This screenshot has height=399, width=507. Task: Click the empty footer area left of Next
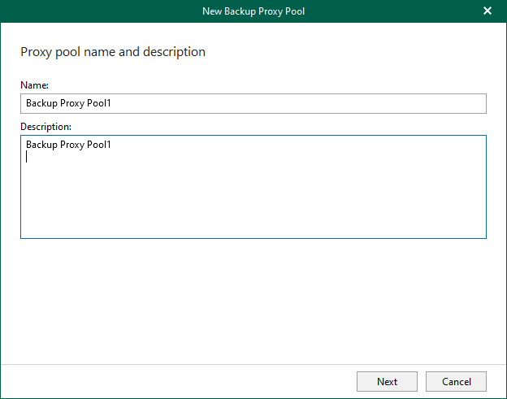179,381
